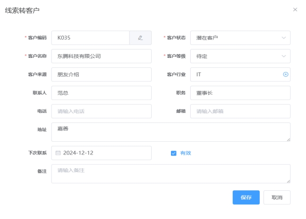Click the 电话 input field
Viewport: 306px width, 219px height.
coord(101,111)
